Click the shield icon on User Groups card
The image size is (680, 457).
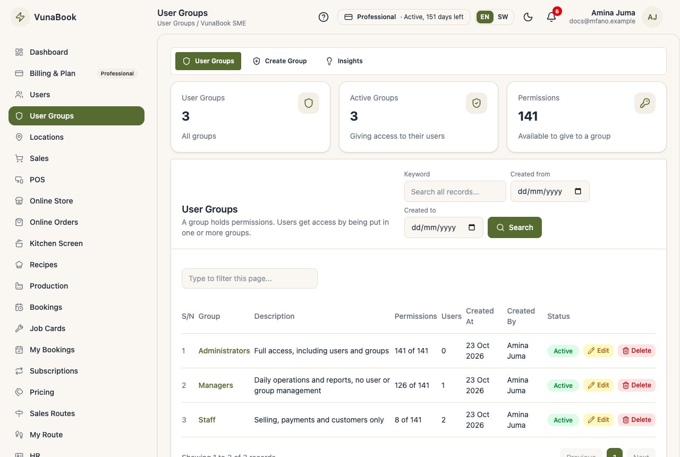(309, 103)
